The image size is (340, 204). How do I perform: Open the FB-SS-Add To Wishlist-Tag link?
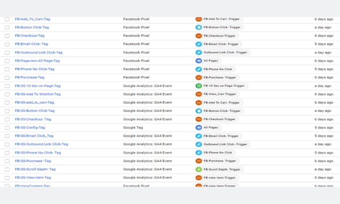coord(37,94)
